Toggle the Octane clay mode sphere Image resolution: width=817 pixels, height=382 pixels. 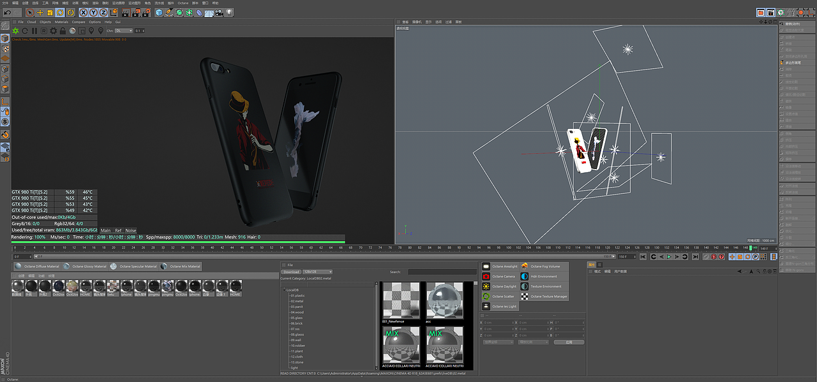72,31
